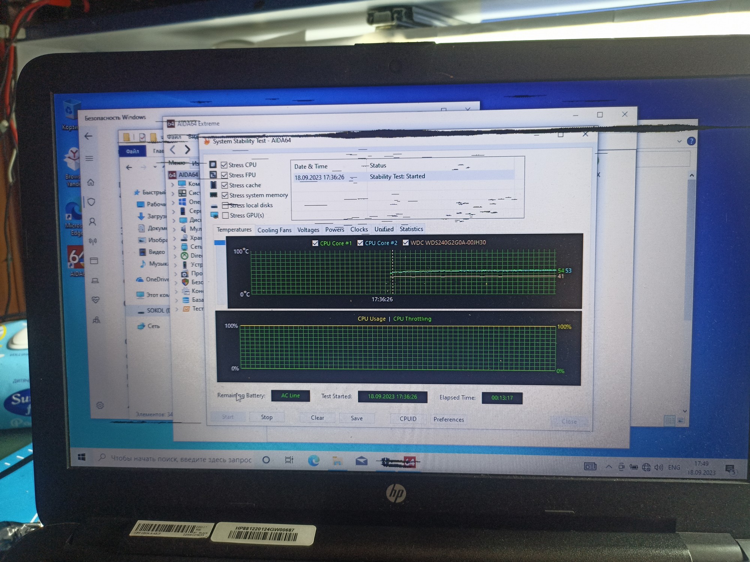750x562 pixels.
Task: Open Загрузки in Explorer quick access
Action: click(x=152, y=216)
